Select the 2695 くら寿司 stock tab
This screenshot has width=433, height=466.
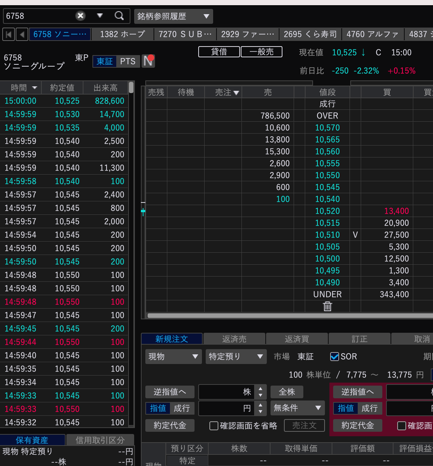tap(310, 34)
